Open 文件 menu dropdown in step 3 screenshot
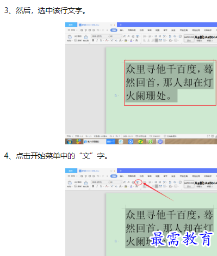 pyautogui.click(x=72, y=30)
